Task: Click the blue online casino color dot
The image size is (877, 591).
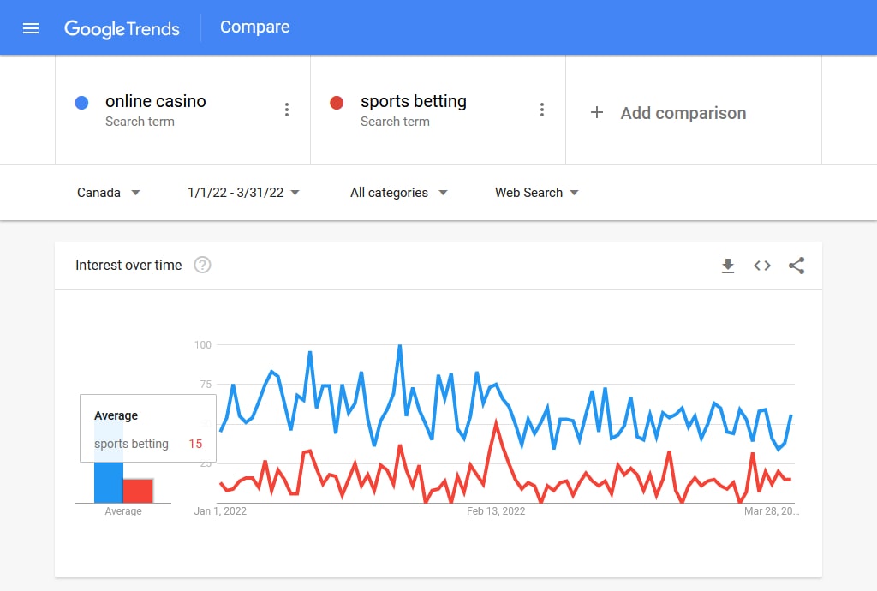Action: click(81, 103)
